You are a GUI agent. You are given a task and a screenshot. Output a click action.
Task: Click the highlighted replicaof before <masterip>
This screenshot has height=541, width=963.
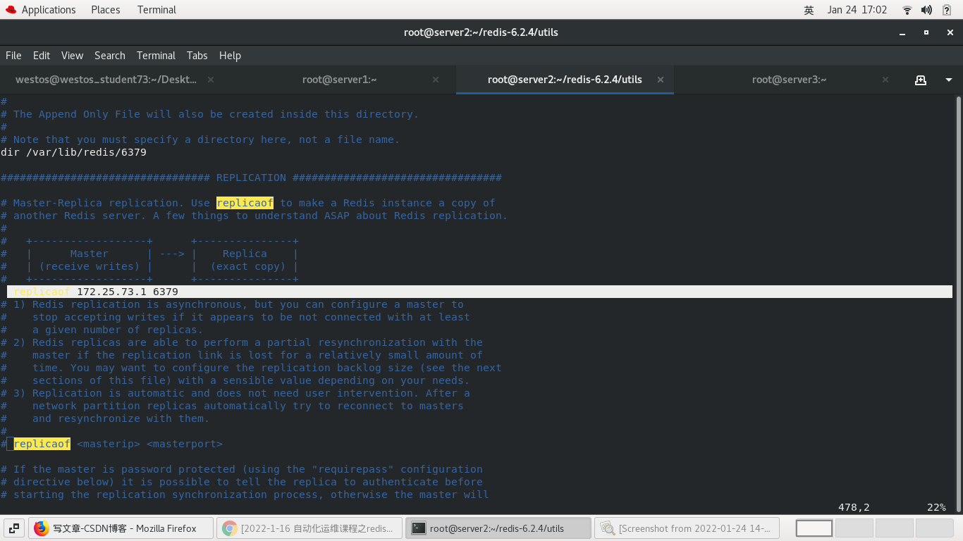(x=42, y=444)
